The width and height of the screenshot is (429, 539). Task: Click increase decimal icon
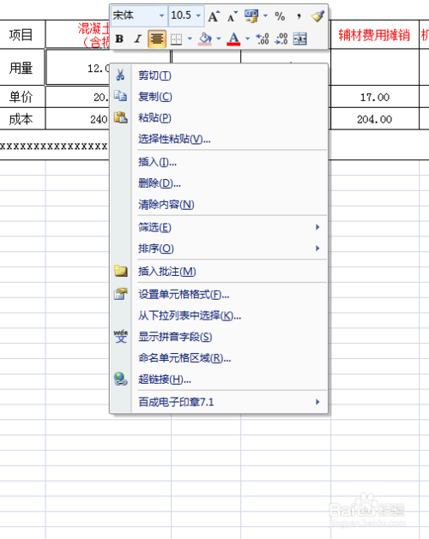pos(263,39)
